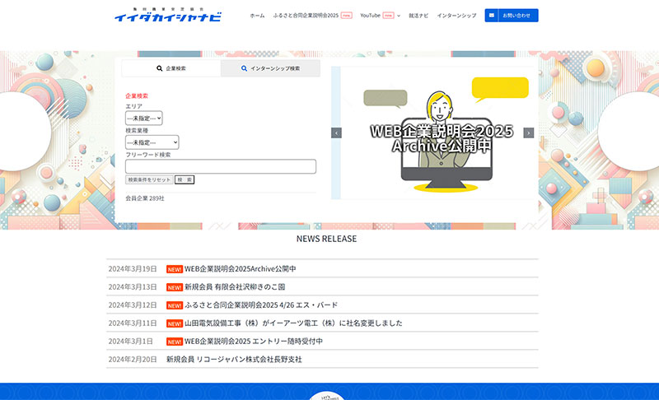Click the new badge next to ふるさと合同企業説明会2025
Viewport: 659px width, 400px height.
(x=346, y=16)
